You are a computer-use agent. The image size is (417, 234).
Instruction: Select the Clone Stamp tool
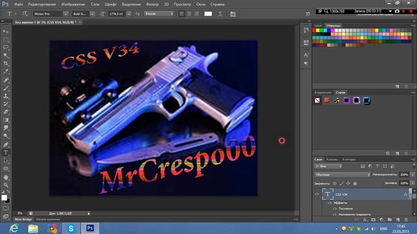tap(6, 96)
